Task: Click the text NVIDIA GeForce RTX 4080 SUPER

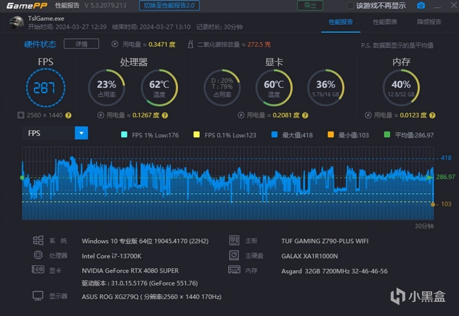Action: click(x=130, y=271)
